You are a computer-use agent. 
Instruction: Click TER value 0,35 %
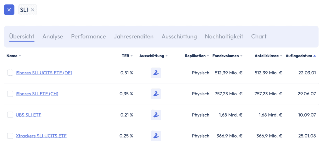point(126,94)
